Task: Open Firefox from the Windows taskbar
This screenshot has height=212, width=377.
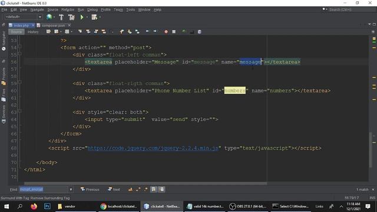Action: [x=34, y=206]
